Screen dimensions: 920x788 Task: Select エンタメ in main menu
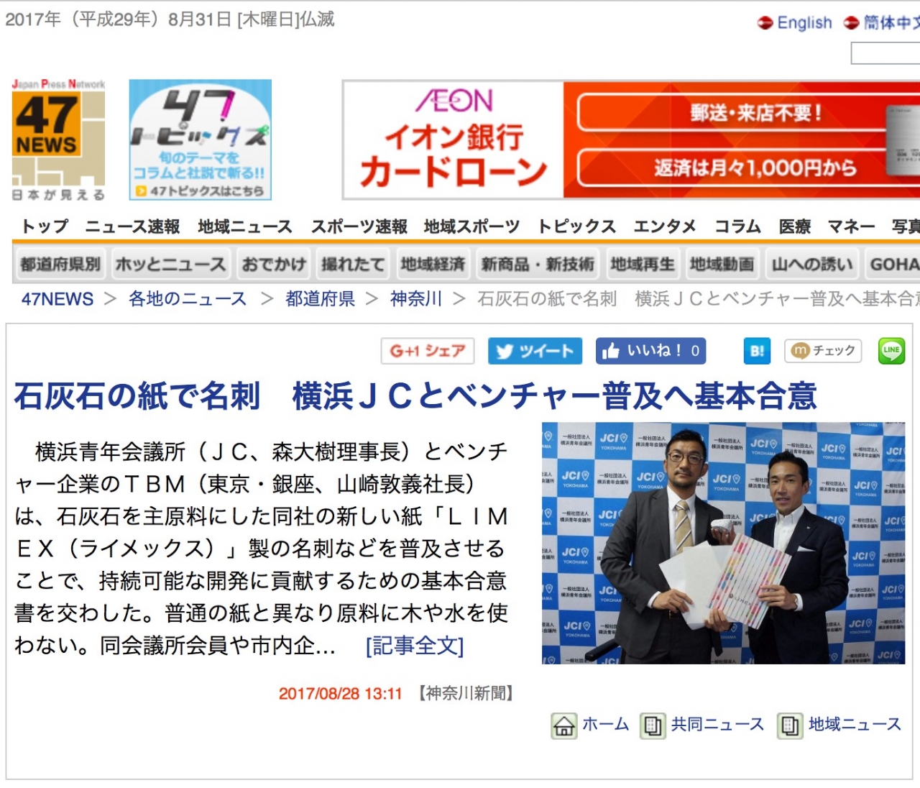[664, 227]
